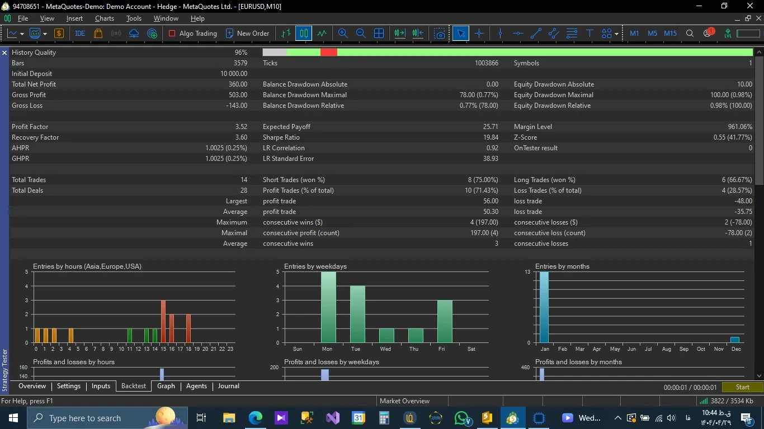Switch to the Graph tab

point(166,386)
